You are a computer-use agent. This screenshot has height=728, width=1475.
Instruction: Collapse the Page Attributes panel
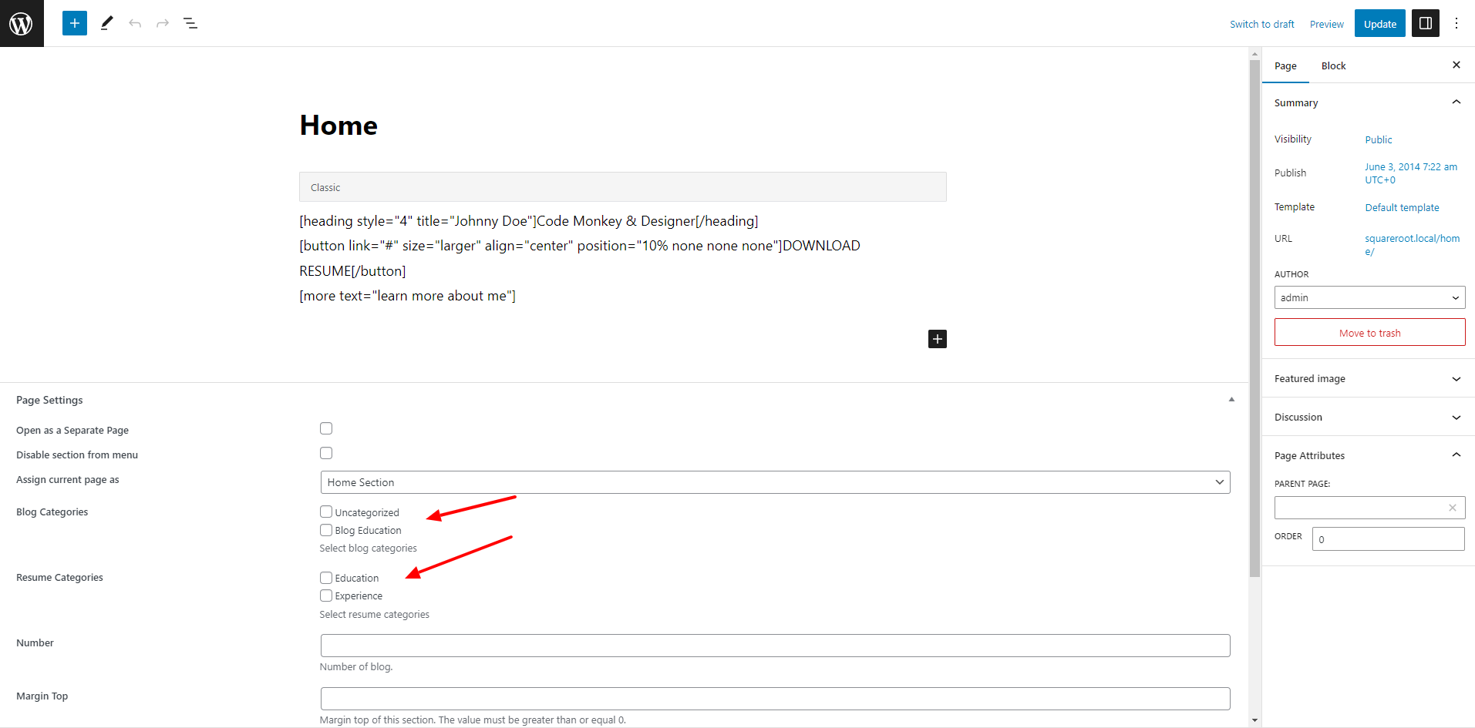1369,455
